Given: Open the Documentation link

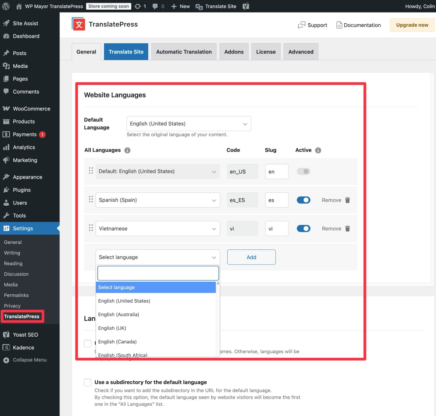Looking at the screenshot, I should pyautogui.click(x=358, y=25).
